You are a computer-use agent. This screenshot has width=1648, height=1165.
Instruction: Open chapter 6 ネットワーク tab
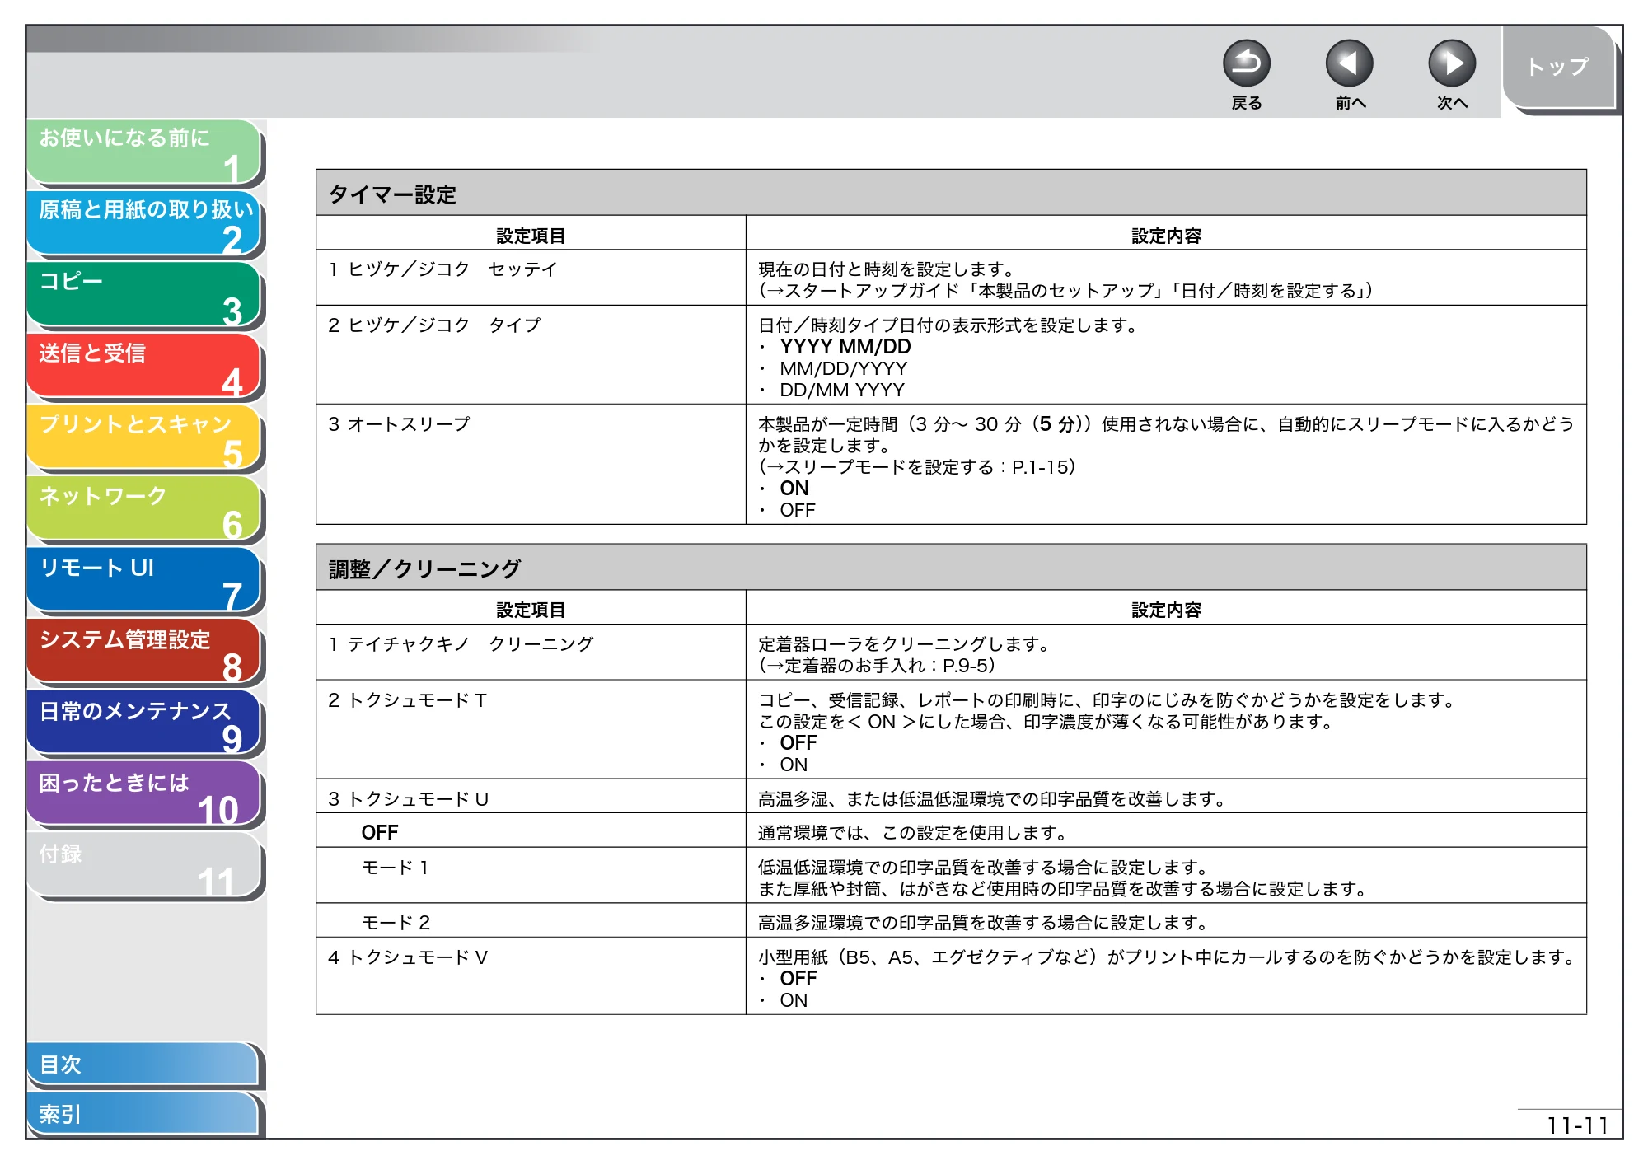pyautogui.click(x=144, y=509)
